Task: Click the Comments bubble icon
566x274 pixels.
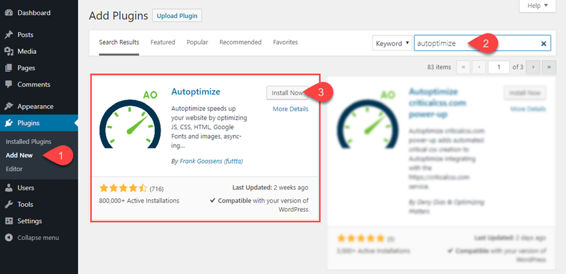Action: (x=9, y=84)
